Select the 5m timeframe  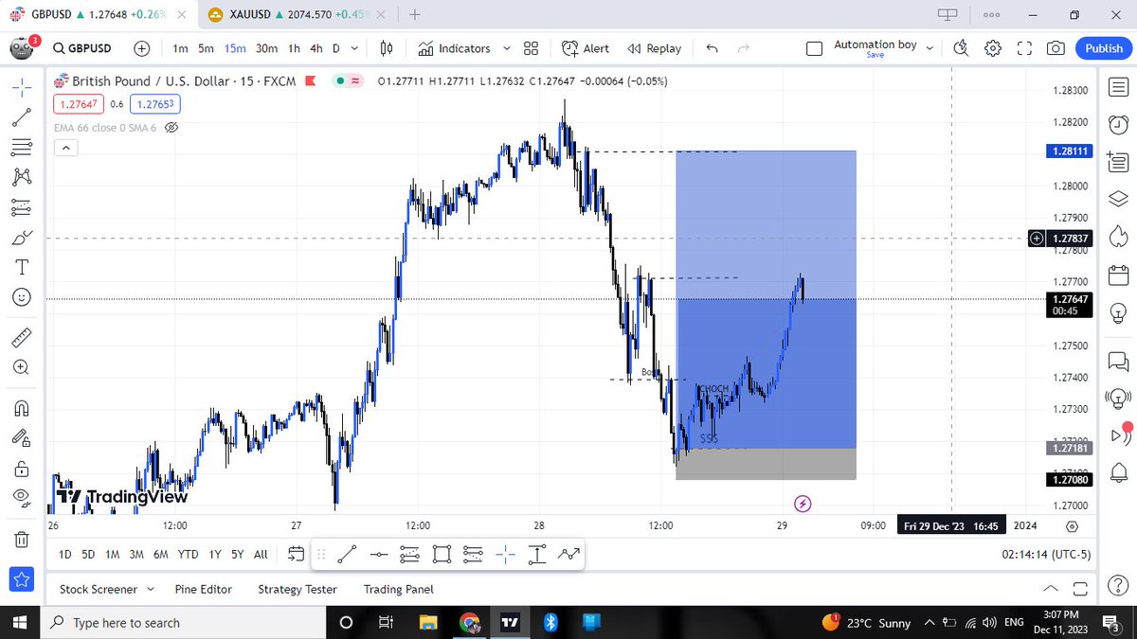click(x=206, y=48)
